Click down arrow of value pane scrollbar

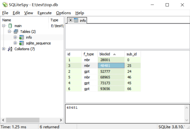(x=187, y=120)
